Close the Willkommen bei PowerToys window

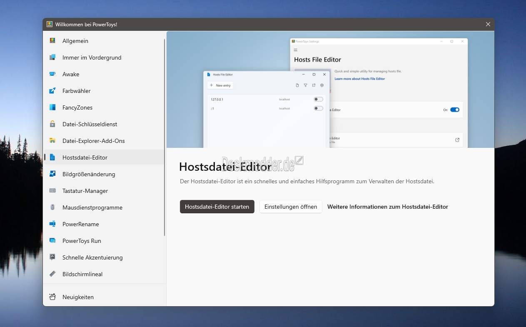click(488, 24)
